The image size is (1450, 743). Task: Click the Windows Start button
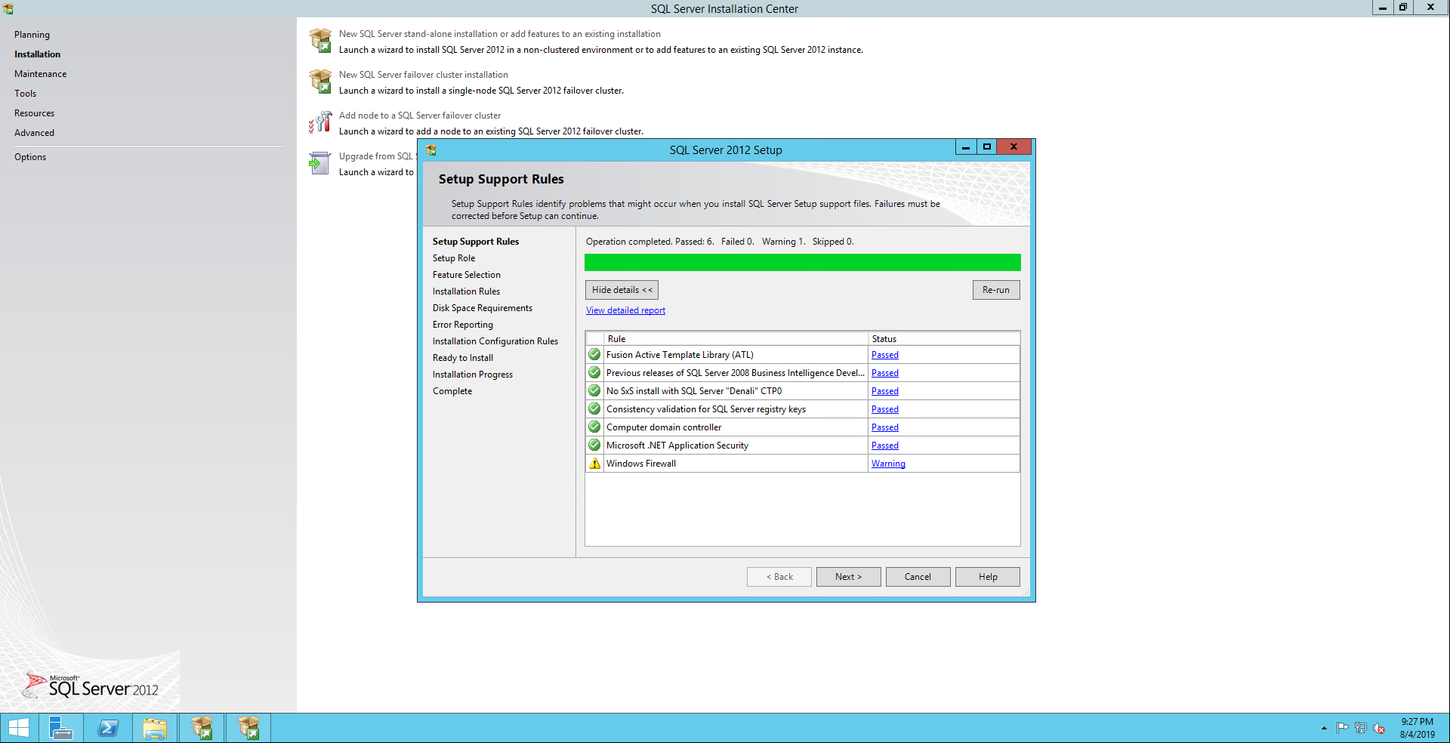19,728
